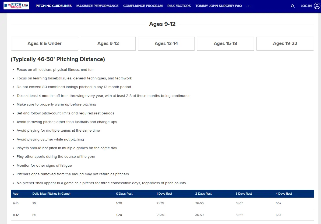Image resolution: width=321 pixels, height=224 pixels.
Task: Click 21-35 cell in 11-12 row
Action: (x=160, y=215)
